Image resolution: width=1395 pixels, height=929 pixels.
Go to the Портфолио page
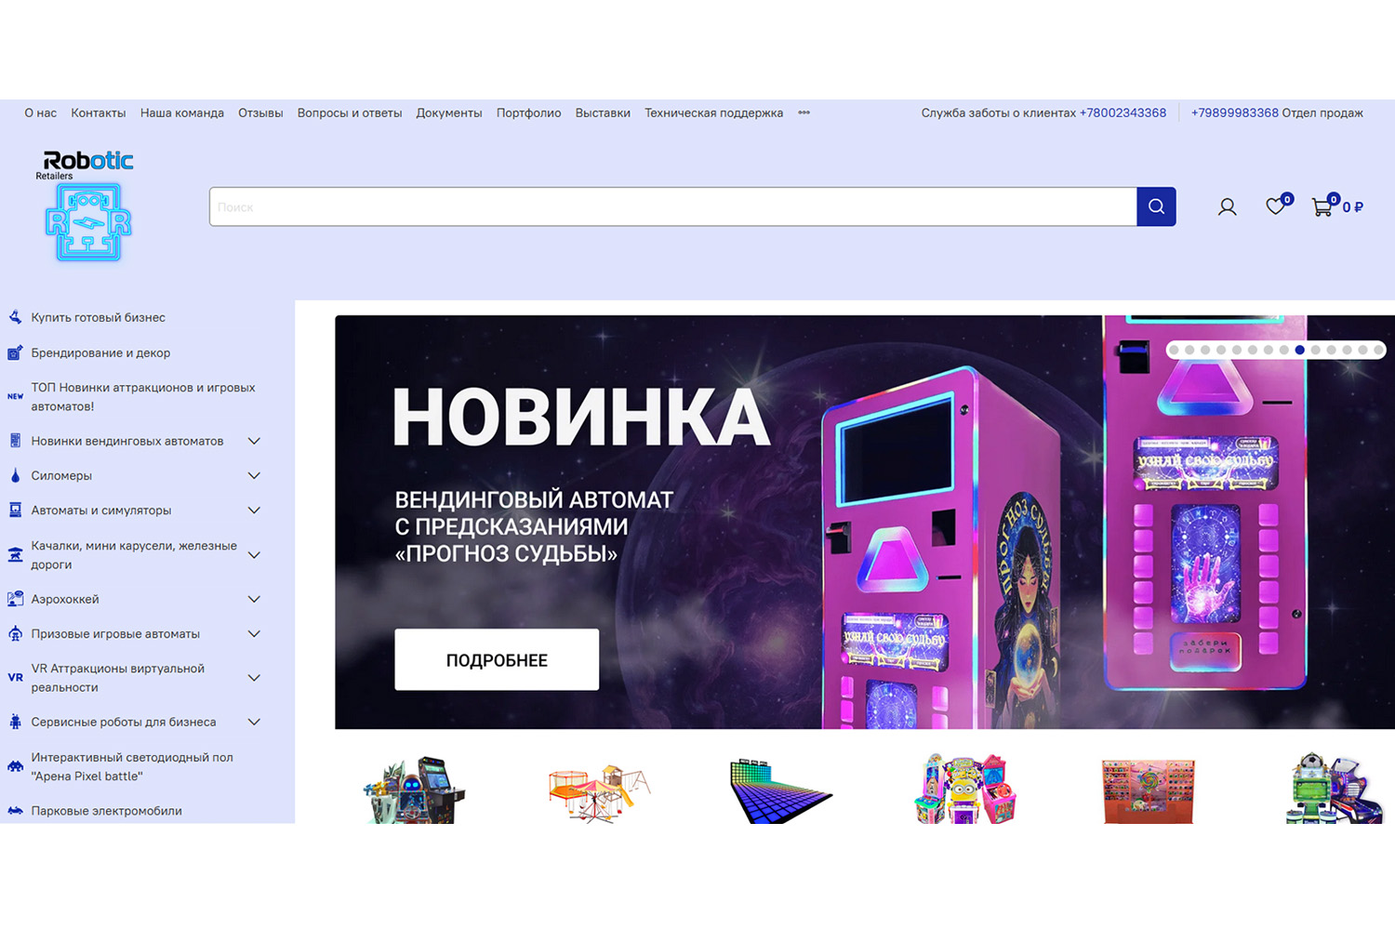click(x=528, y=113)
